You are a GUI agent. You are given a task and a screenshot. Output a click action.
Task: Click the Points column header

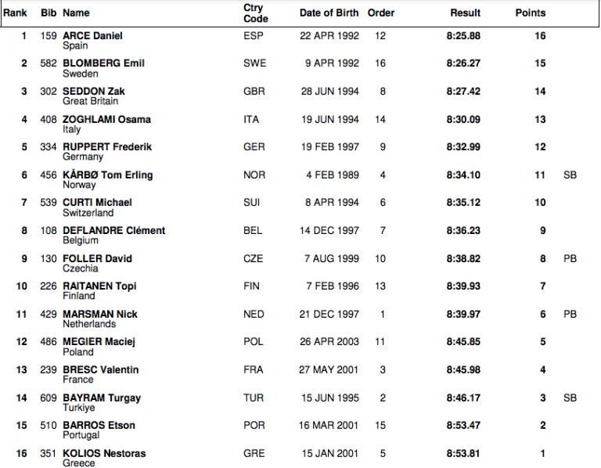tap(530, 13)
